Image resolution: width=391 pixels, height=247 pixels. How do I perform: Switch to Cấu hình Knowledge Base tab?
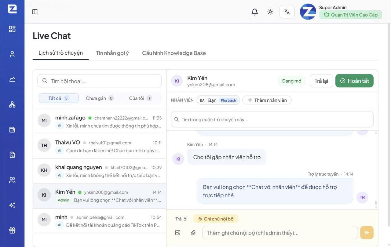pyautogui.click(x=174, y=53)
